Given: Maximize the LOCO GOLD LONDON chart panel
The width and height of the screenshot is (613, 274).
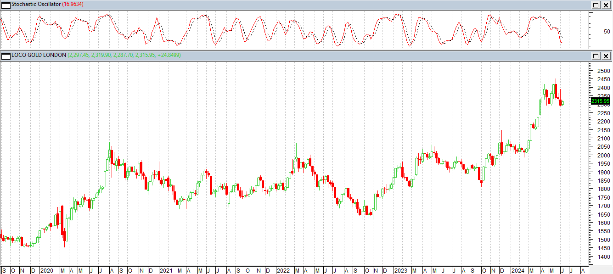Looking at the screenshot, I should [x=596, y=56].
